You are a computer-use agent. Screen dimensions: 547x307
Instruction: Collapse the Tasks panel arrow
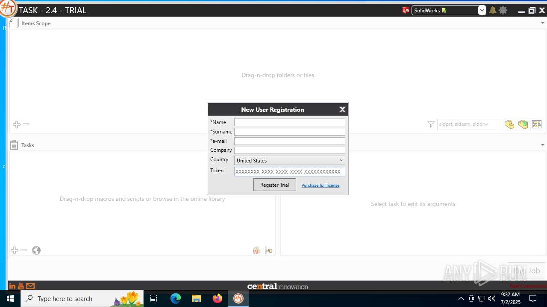click(x=543, y=145)
